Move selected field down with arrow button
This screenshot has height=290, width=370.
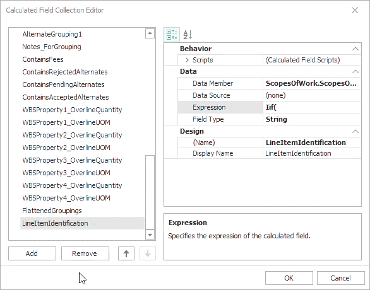[x=148, y=253]
